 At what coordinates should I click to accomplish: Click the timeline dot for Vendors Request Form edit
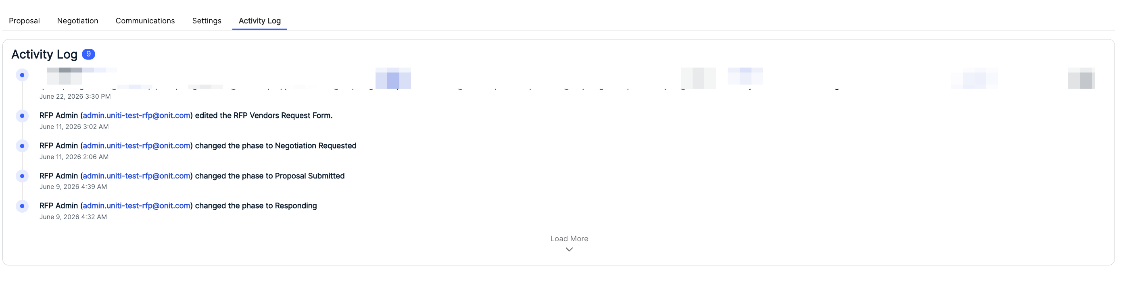[22, 116]
